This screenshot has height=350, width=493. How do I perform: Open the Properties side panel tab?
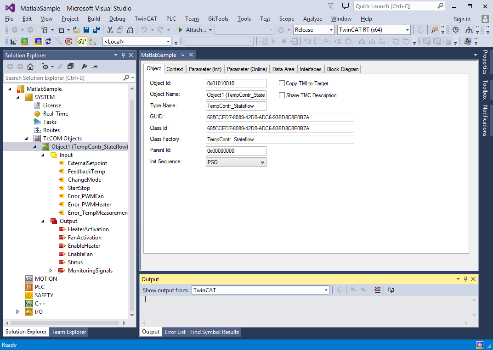point(485,62)
